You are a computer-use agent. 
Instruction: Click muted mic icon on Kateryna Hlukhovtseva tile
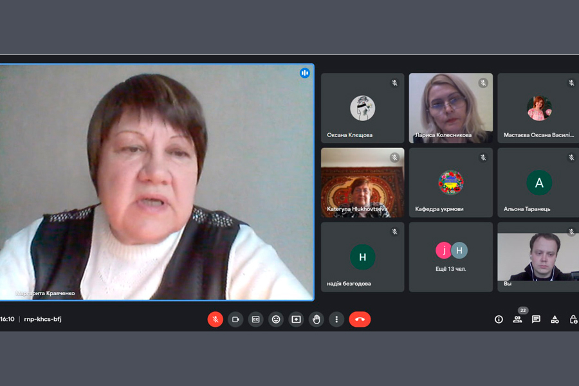click(x=395, y=158)
